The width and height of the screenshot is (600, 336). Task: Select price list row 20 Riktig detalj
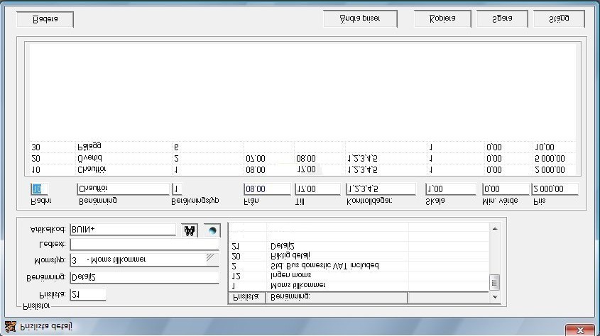pyautogui.click(x=359, y=256)
